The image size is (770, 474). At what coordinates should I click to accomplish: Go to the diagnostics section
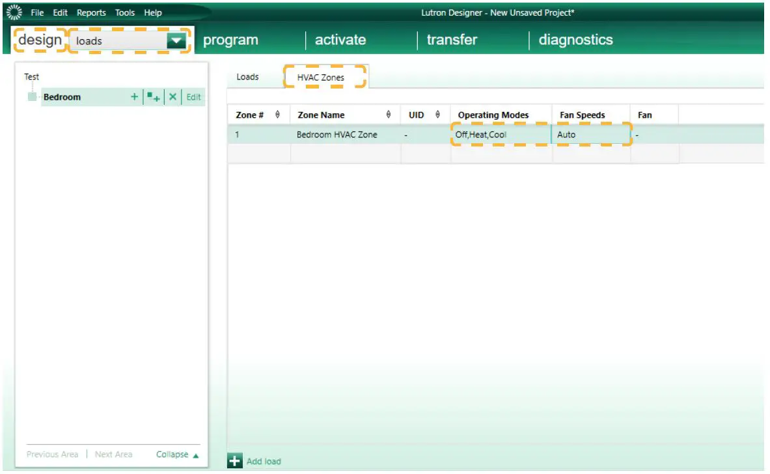pos(575,40)
